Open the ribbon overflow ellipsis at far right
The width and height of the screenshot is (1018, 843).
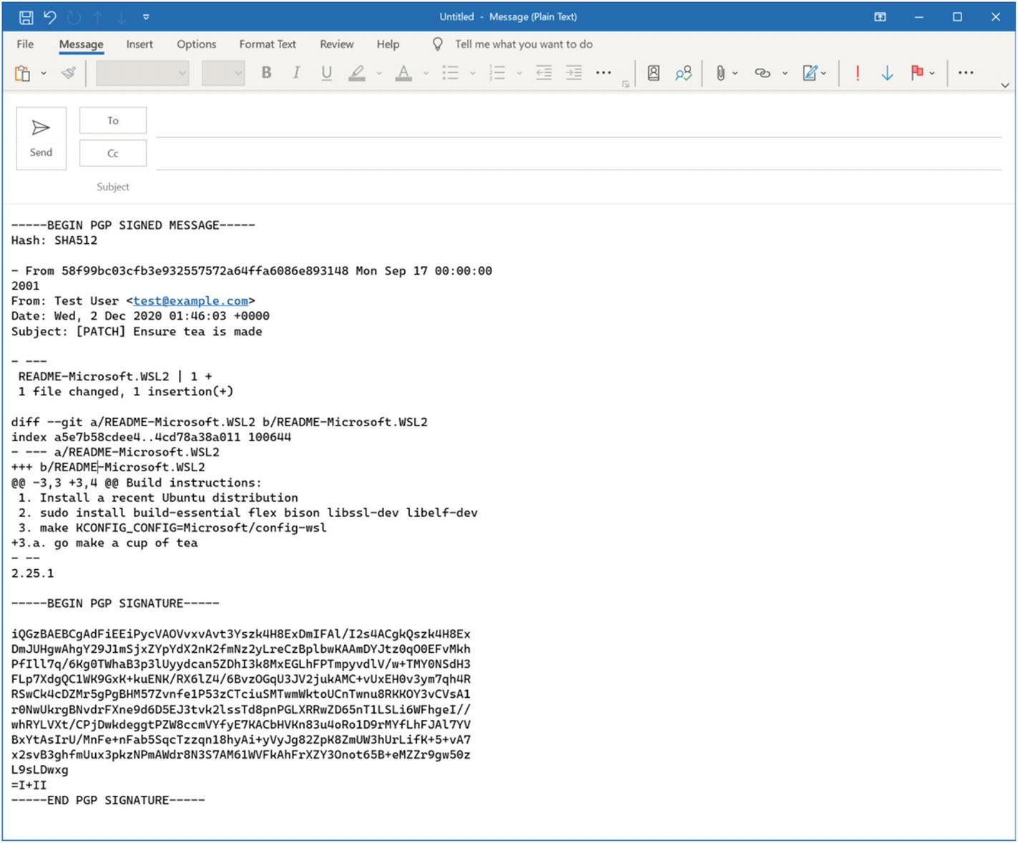[966, 73]
